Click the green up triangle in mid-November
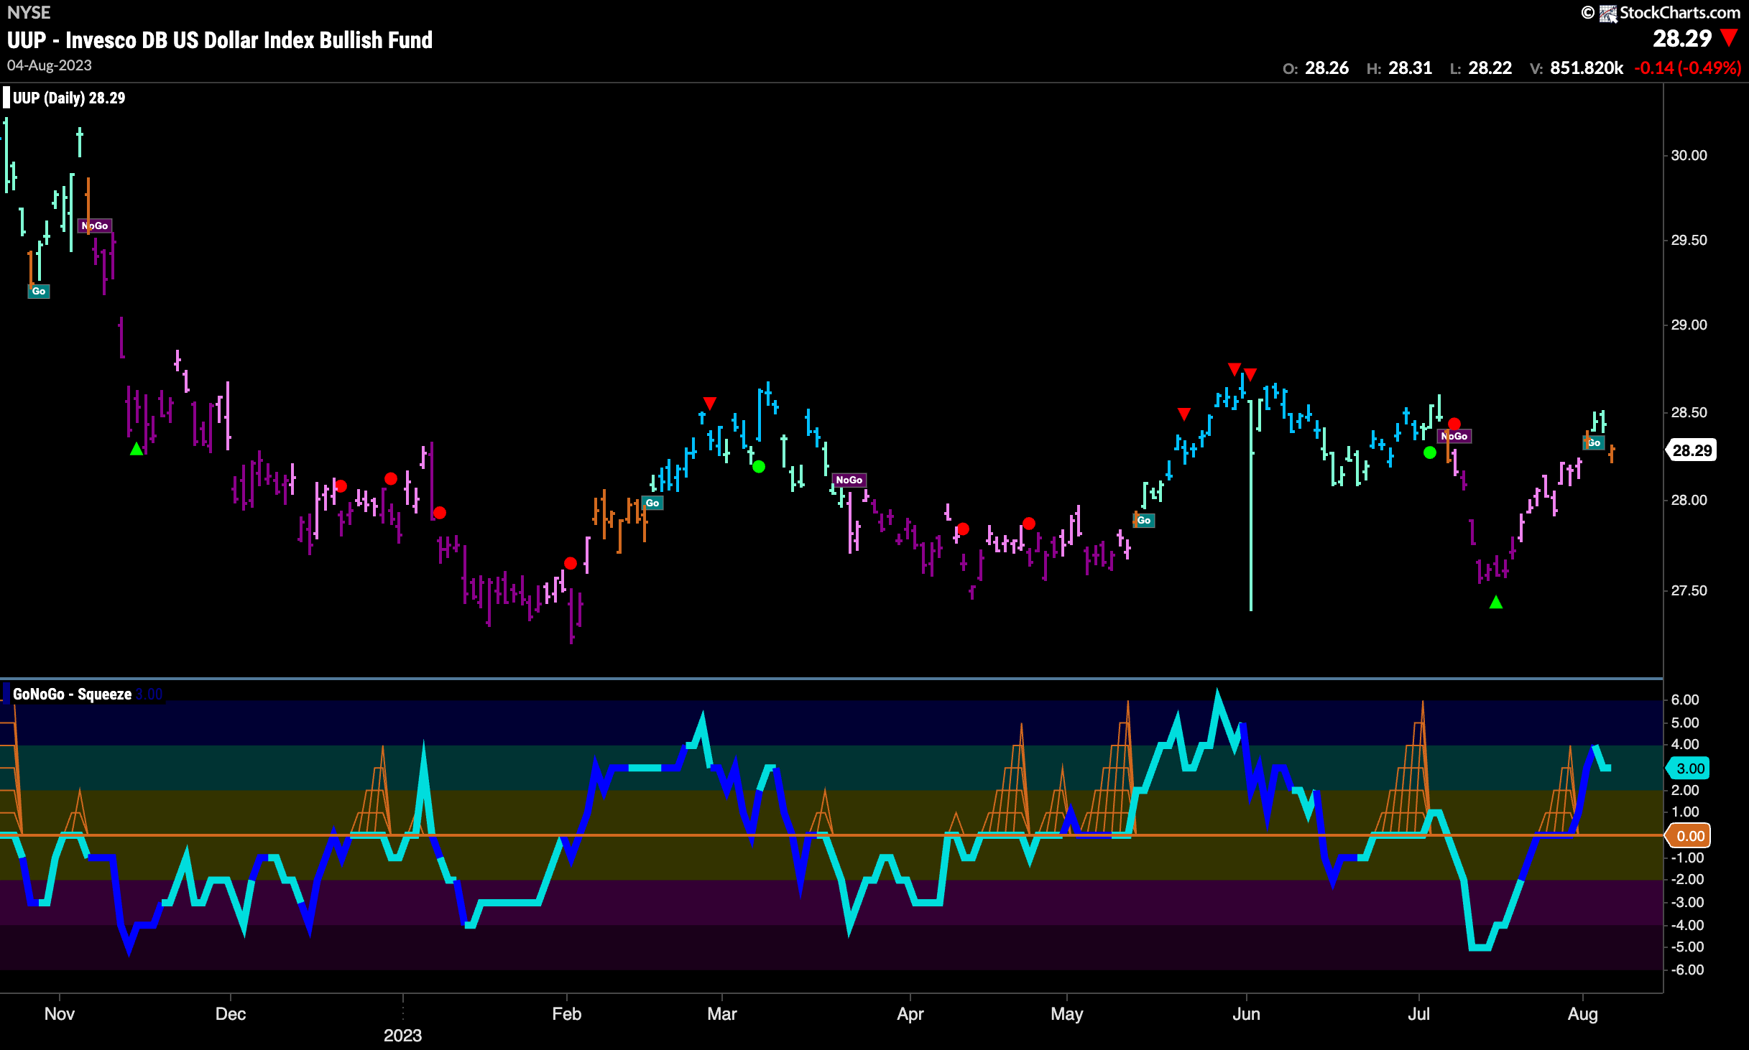This screenshot has height=1050, width=1749. 137,449
